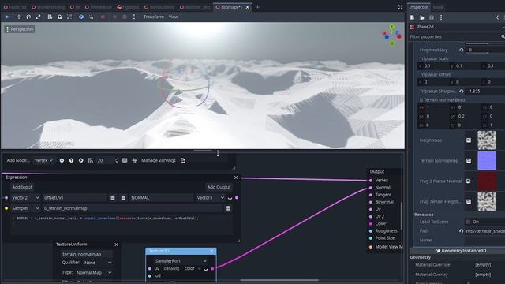505x284 pixels.
Task: Go to previous object in Inspector history
Action: pyautogui.click(x=497, y=17)
